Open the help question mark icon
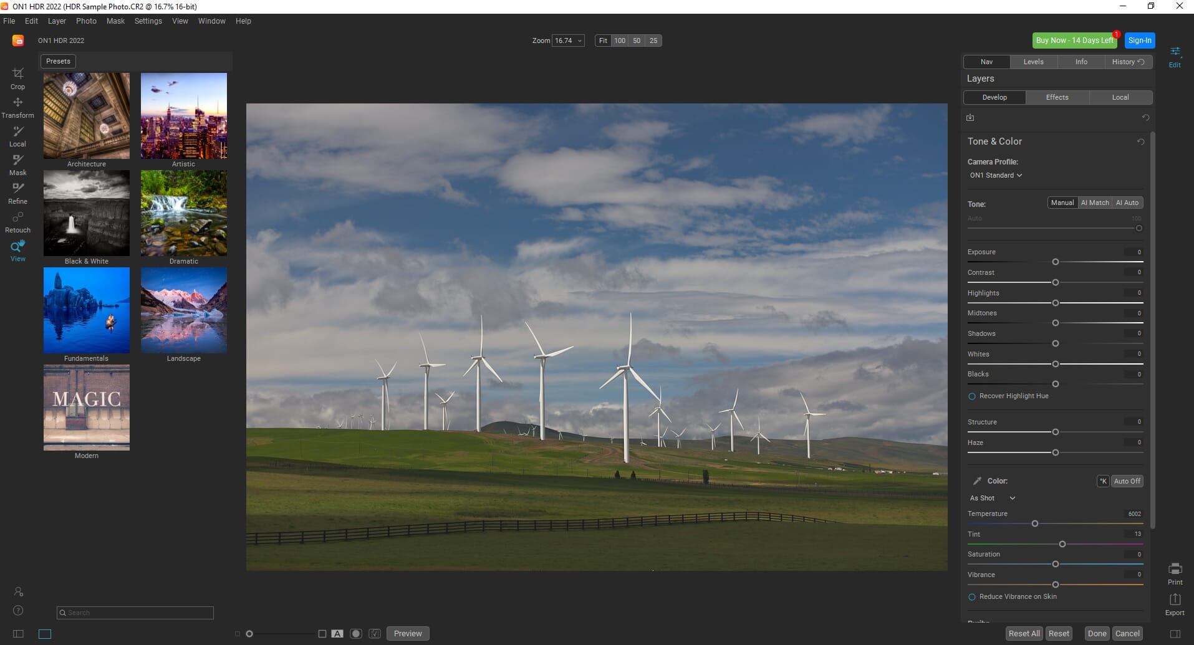 [18, 610]
